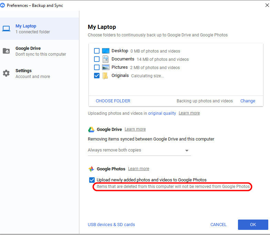Viewport: 270px width, 235px height.
Task: Click the Change link for backup type
Action: (248, 101)
